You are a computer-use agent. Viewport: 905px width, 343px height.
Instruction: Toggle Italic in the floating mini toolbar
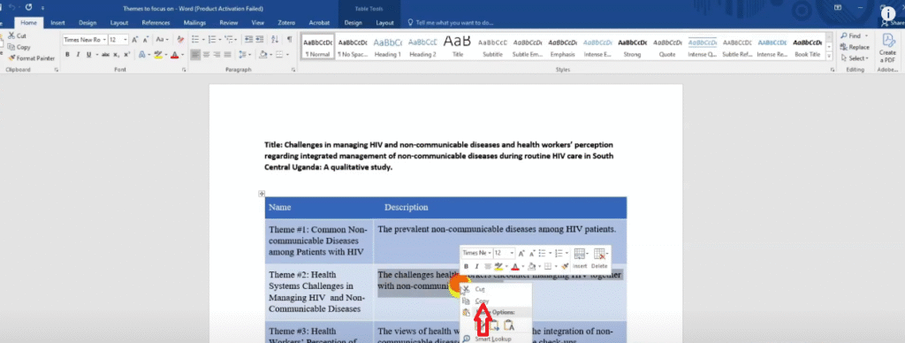[476, 266]
